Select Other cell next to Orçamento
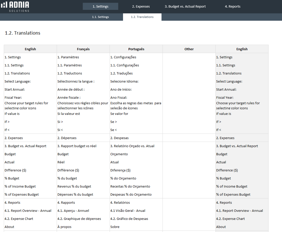 tap(189, 154)
